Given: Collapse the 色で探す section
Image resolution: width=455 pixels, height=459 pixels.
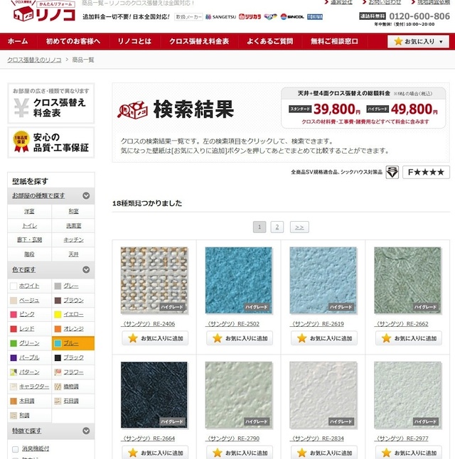Looking at the screenshot, I should 85,270.
